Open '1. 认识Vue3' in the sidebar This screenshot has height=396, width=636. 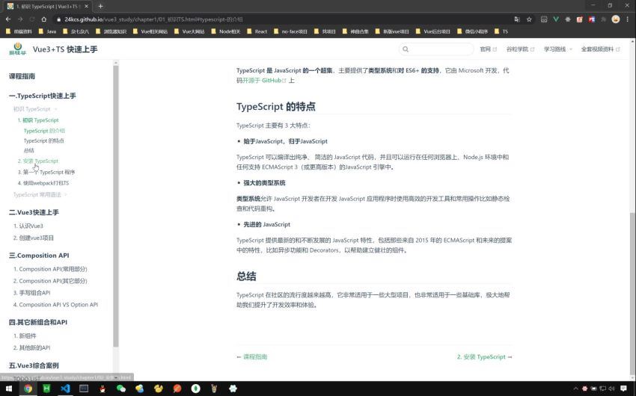tap(28, 226)
